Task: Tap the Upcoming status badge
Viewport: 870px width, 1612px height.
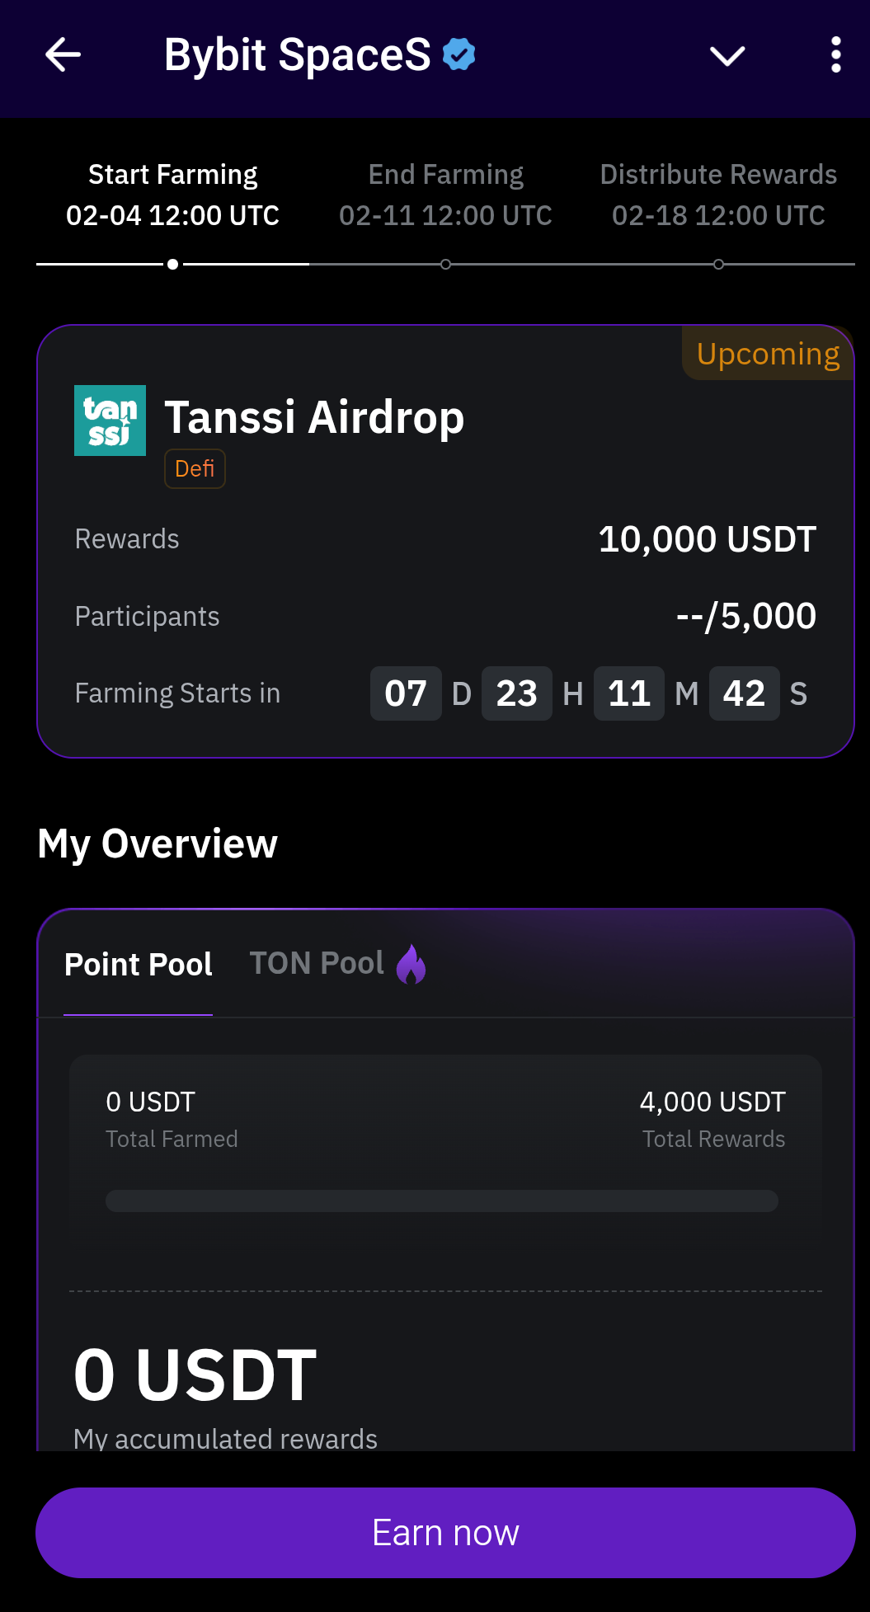Action: (x=768, y=354)
